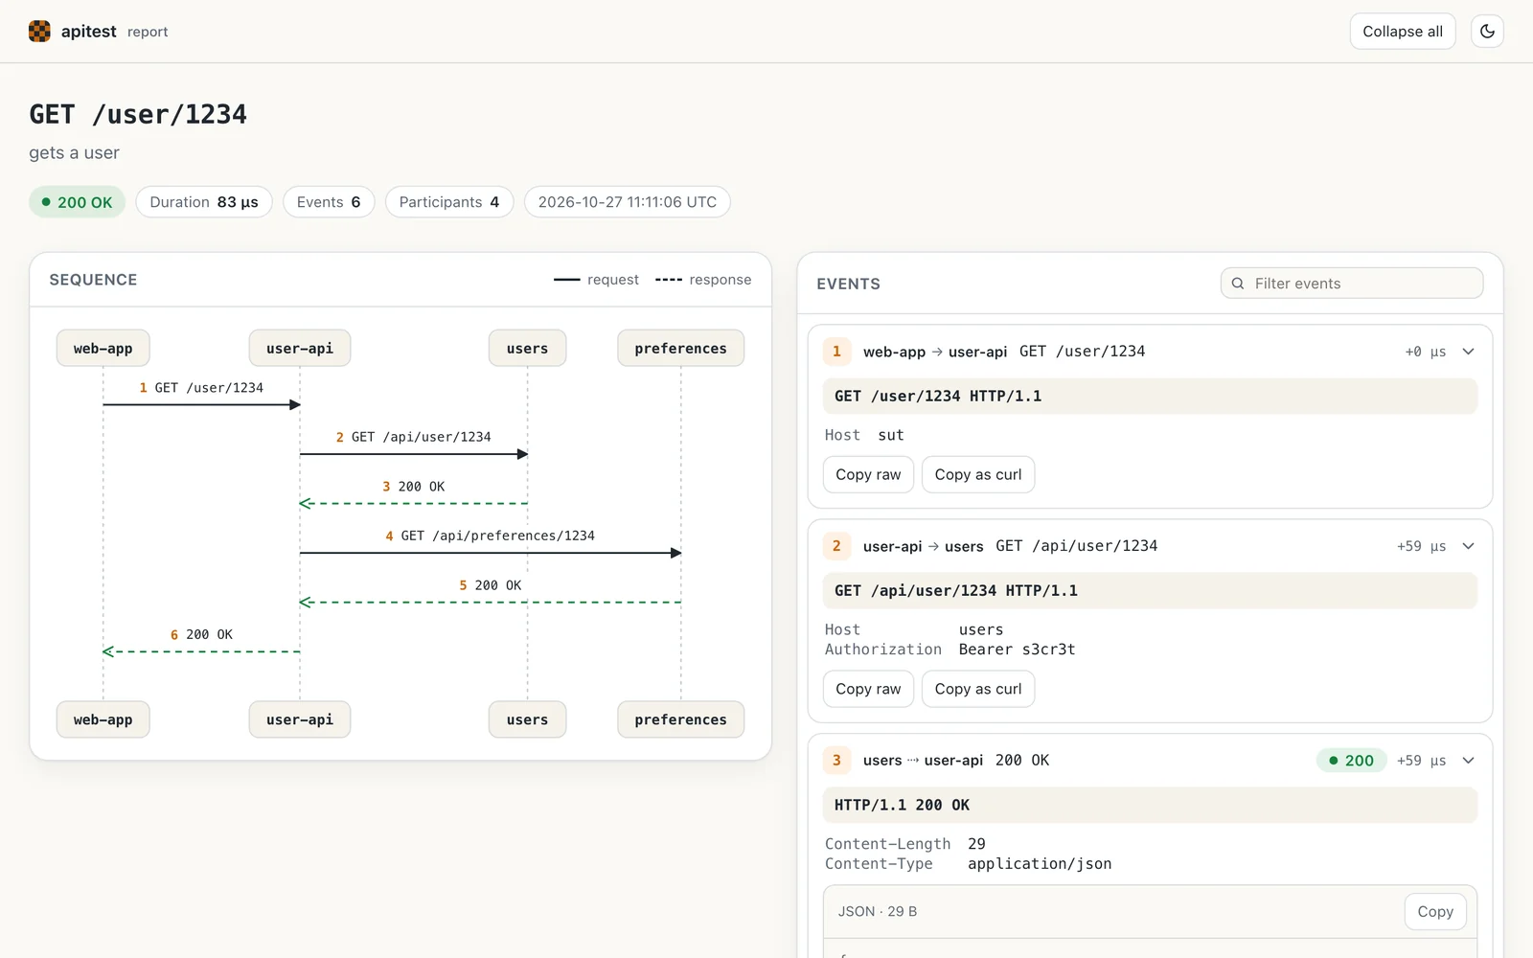
Task: Click the number 1 badge in the events list
Action: coord(836,352)
